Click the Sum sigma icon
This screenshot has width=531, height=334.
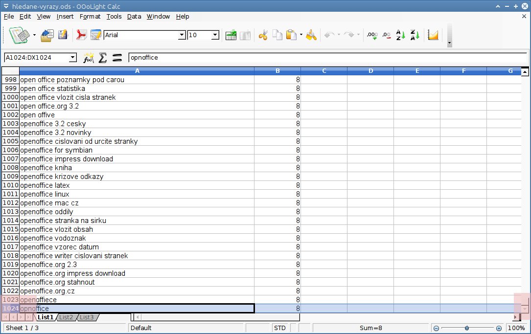(103, 58)
